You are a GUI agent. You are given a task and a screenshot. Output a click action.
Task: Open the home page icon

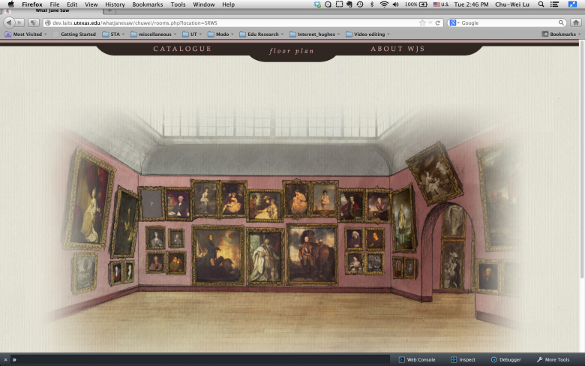coord(576,22)
